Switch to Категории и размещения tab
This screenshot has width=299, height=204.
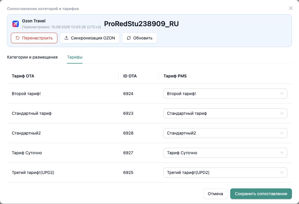click(x=32, y=57)
